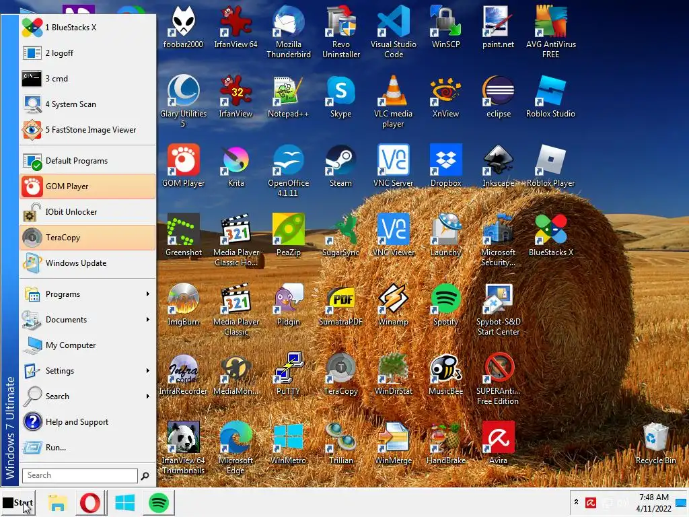Click the VNC Server desktop icon
Image resolution: width=689 pixels, height=517 pixels.
[x=393, y=166]
